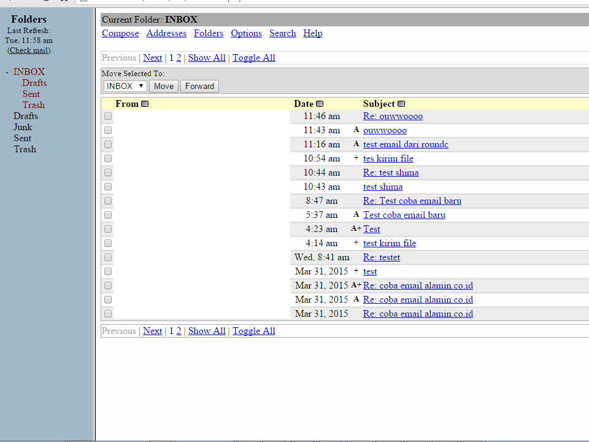The image size is (589, 442).
Task: Select the Junk folder in sidebar
Action: click(x=23, y=127)
